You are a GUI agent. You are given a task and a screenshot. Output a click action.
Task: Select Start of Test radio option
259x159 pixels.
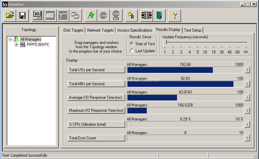(x=131, y=44)
